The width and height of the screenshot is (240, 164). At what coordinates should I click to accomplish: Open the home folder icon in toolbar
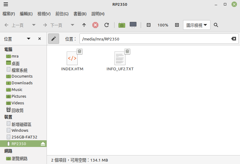(122, 25)
